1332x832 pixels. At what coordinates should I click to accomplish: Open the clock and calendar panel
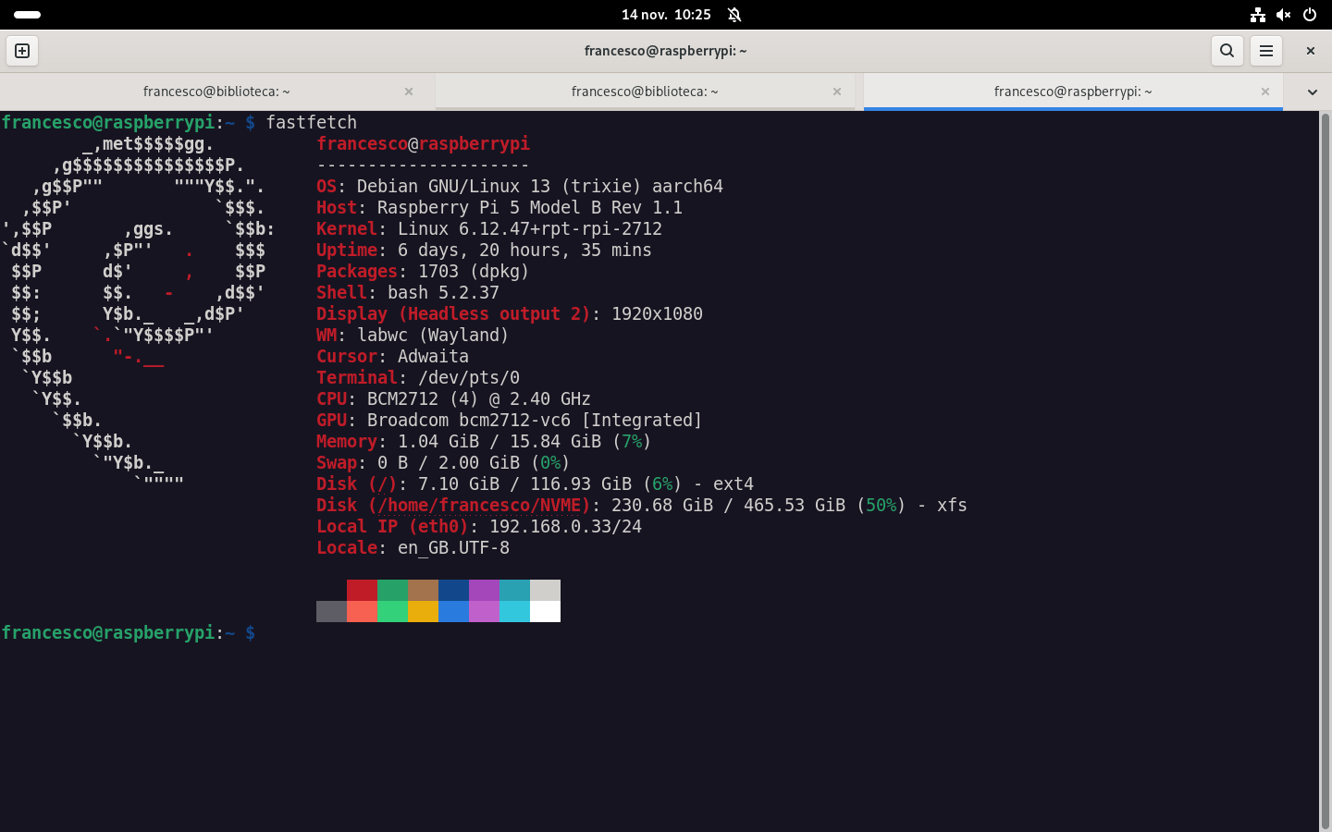[666, 15]
